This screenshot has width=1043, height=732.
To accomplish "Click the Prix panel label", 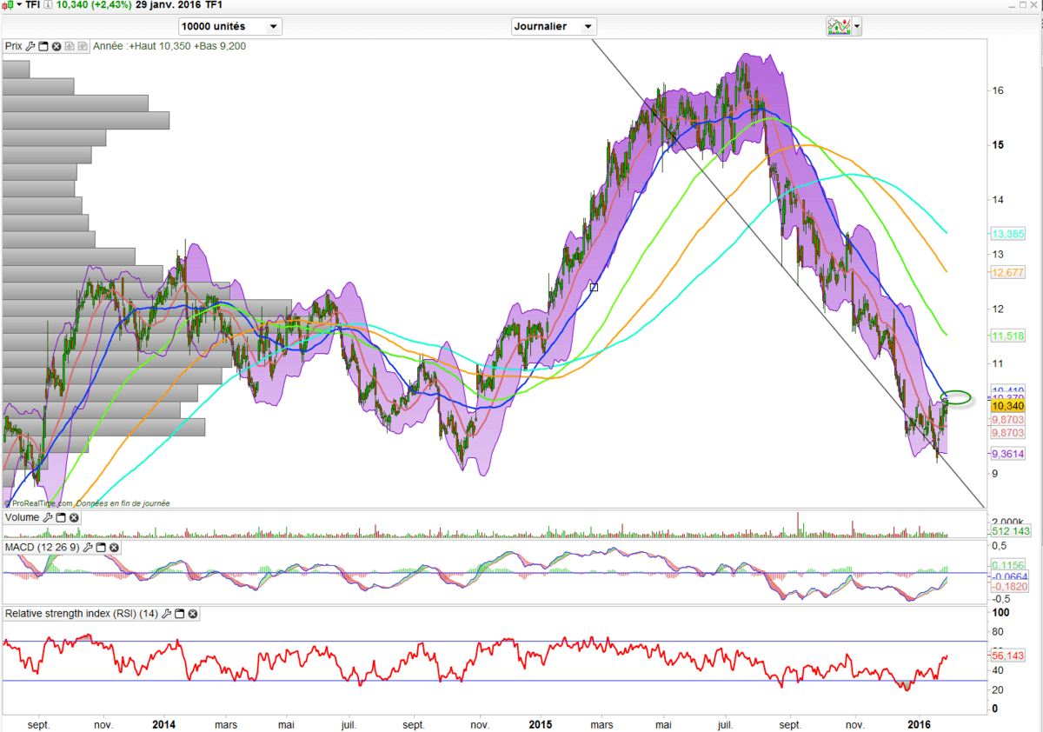I will tap(13, 46).
